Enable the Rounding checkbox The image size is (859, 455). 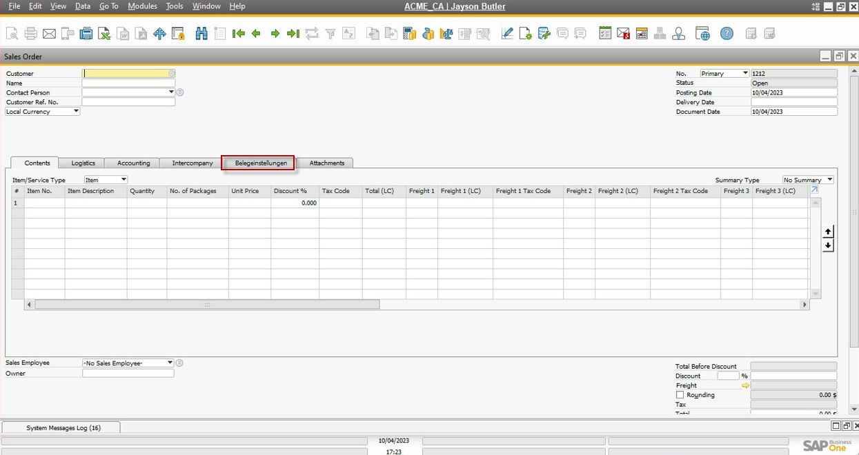[680, 395]
